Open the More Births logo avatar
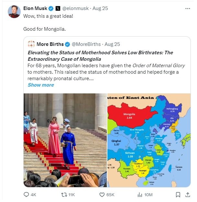Screen dimensions: 197x202 click(x=31, y=44)
